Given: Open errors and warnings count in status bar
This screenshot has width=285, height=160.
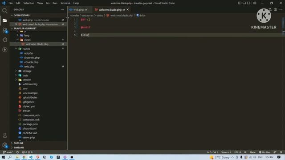Looking at the screenshot, I should 27,152.
